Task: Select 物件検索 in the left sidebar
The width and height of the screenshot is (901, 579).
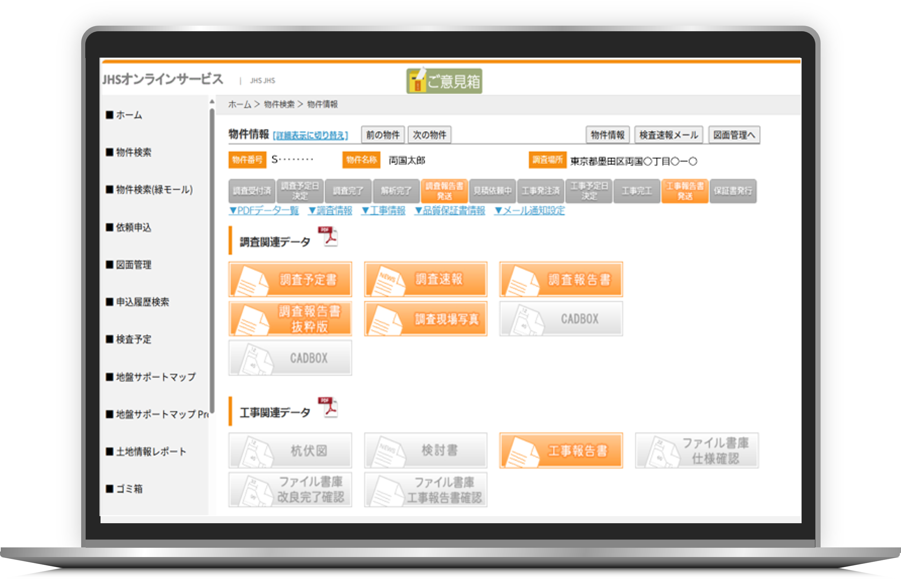Action: (x=133, y=152)
